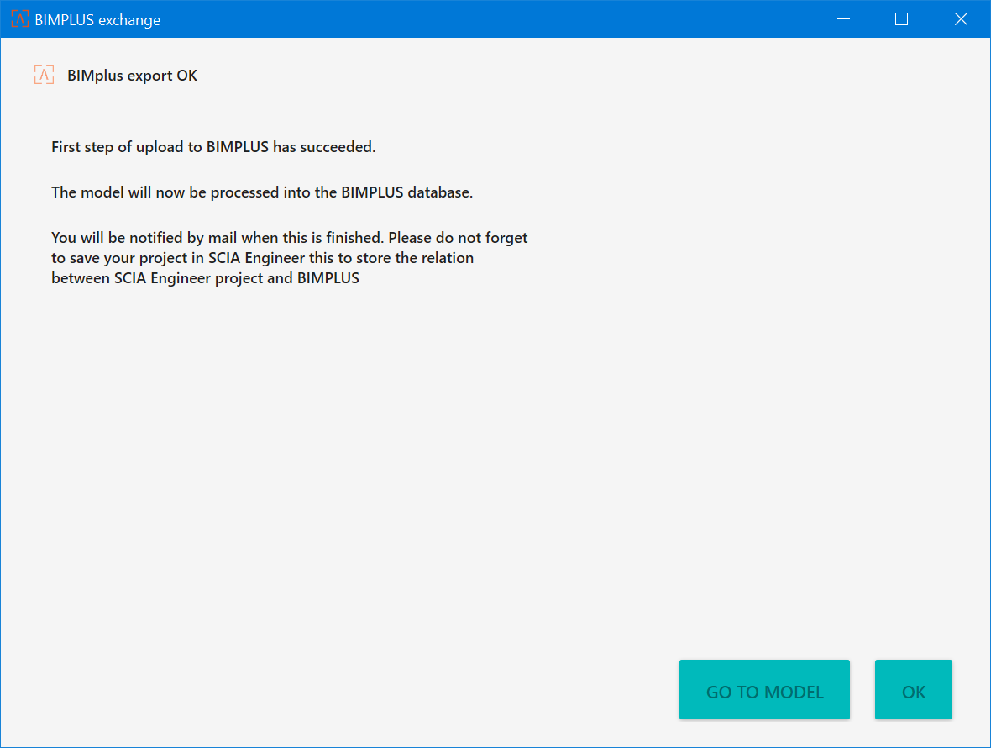Minimize the BIMPLUS exchange window
Viewport: 991px width, 748px height.
point(842,19)
